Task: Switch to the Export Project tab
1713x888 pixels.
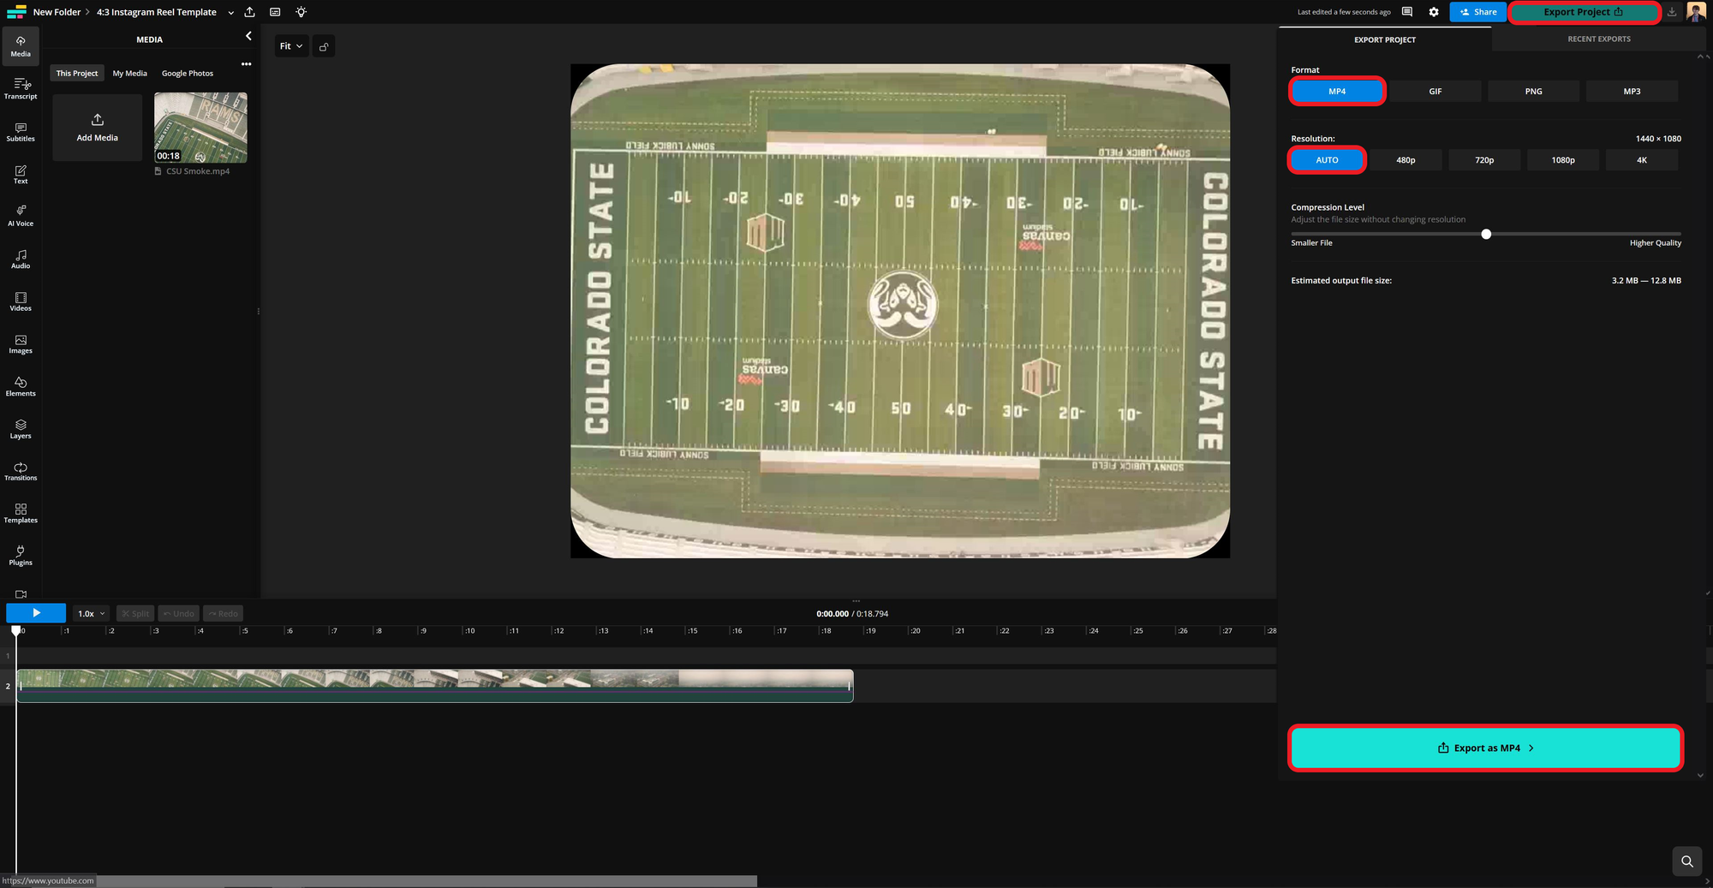Action: (1384, 39)
